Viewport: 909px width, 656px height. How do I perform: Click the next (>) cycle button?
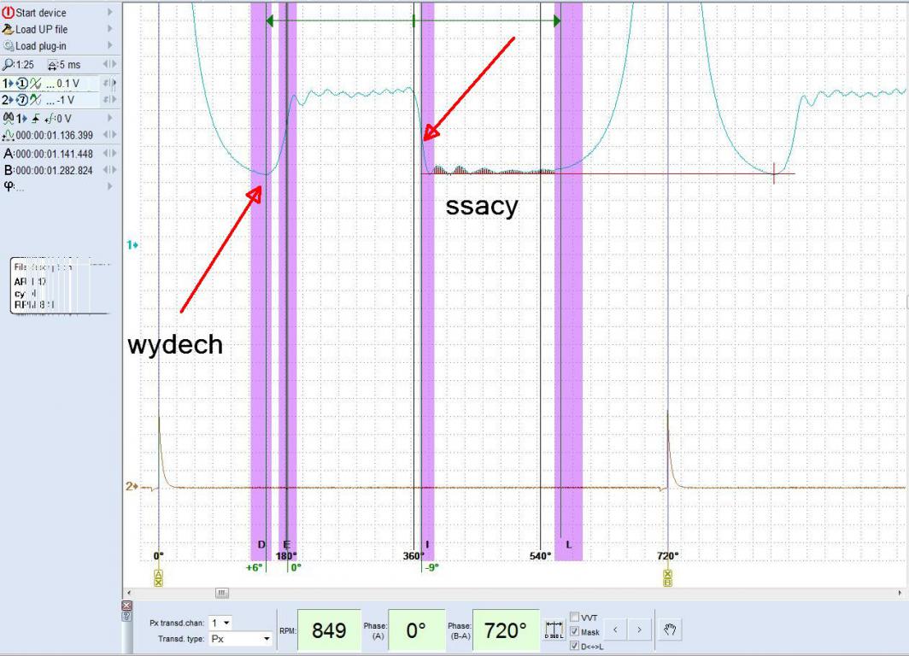pos(639,630)
